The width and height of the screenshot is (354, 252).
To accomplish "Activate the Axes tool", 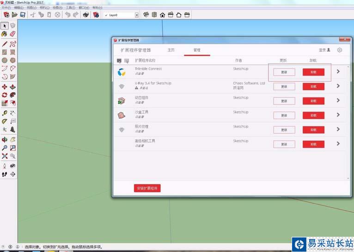I will click(5, 129).
